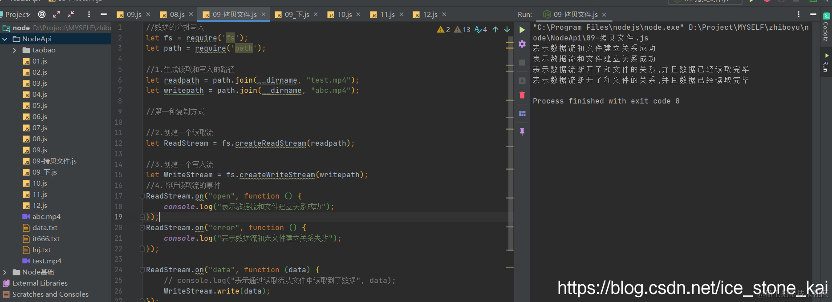Pin the run tab
This screenshot has height=302, width=832.
pos(522,131)
